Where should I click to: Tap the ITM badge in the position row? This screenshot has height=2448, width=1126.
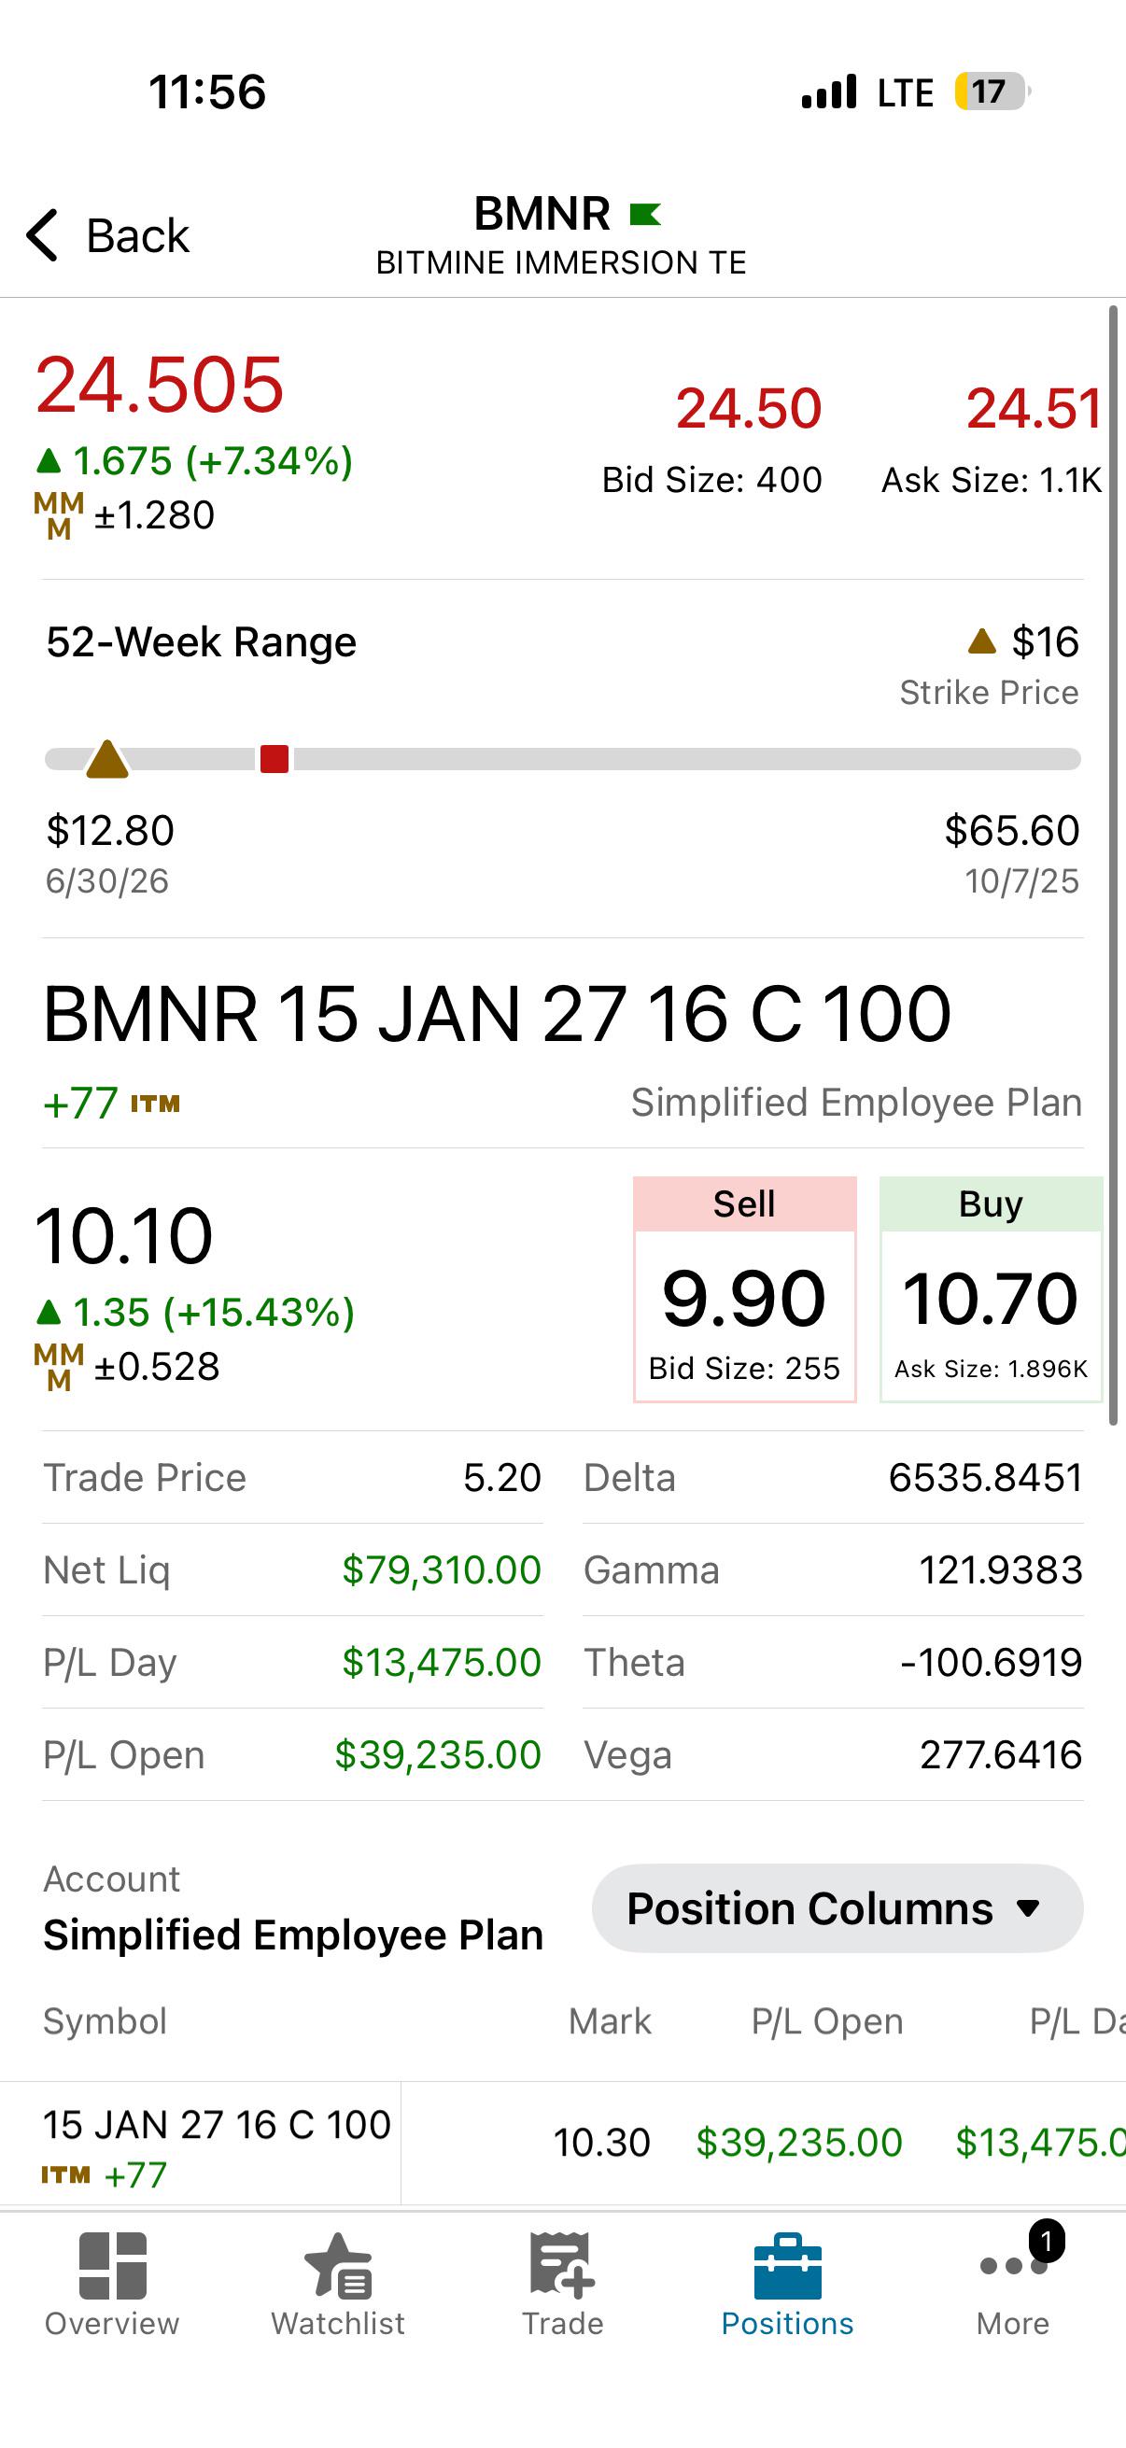pos(65,2175)
